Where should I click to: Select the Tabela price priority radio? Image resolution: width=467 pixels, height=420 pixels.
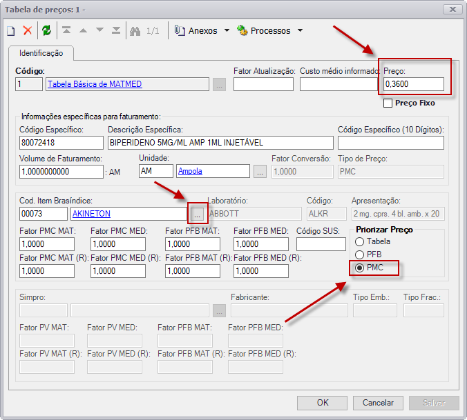pos(359,241)
